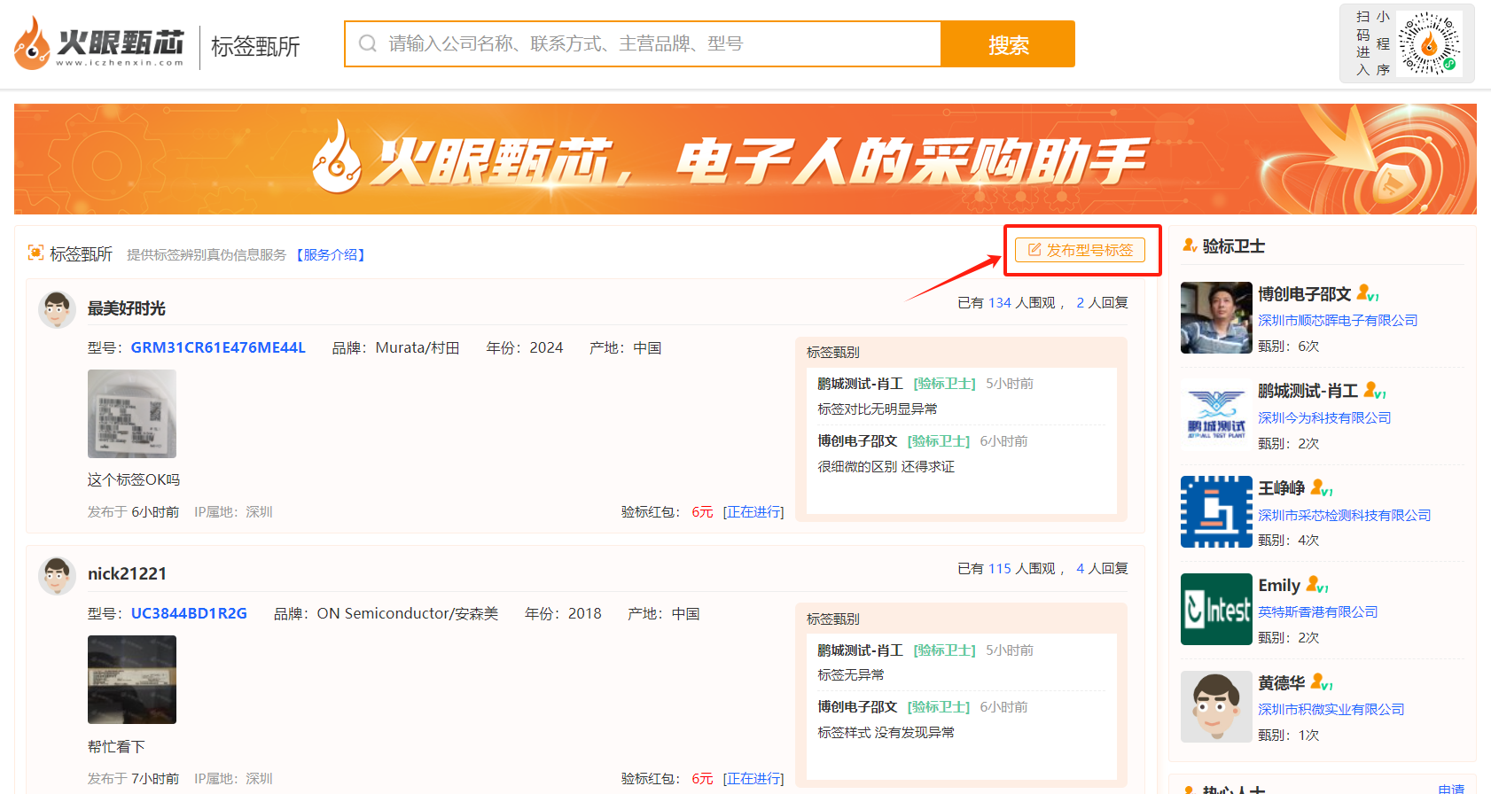The width and height of the screenshot is (1491, 794).
Task: Click the search magnifier icon
Action: pos(368,43)
